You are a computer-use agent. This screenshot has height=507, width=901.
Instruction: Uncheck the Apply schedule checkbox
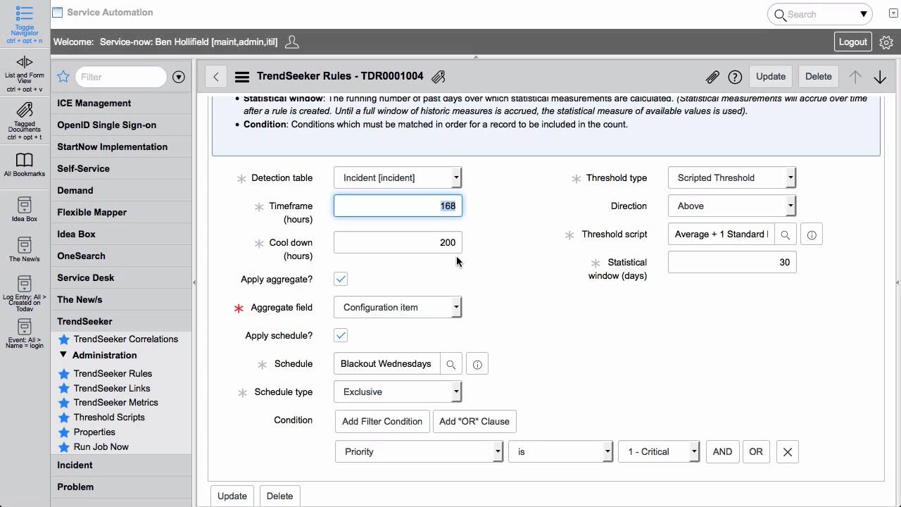point(341,336)
